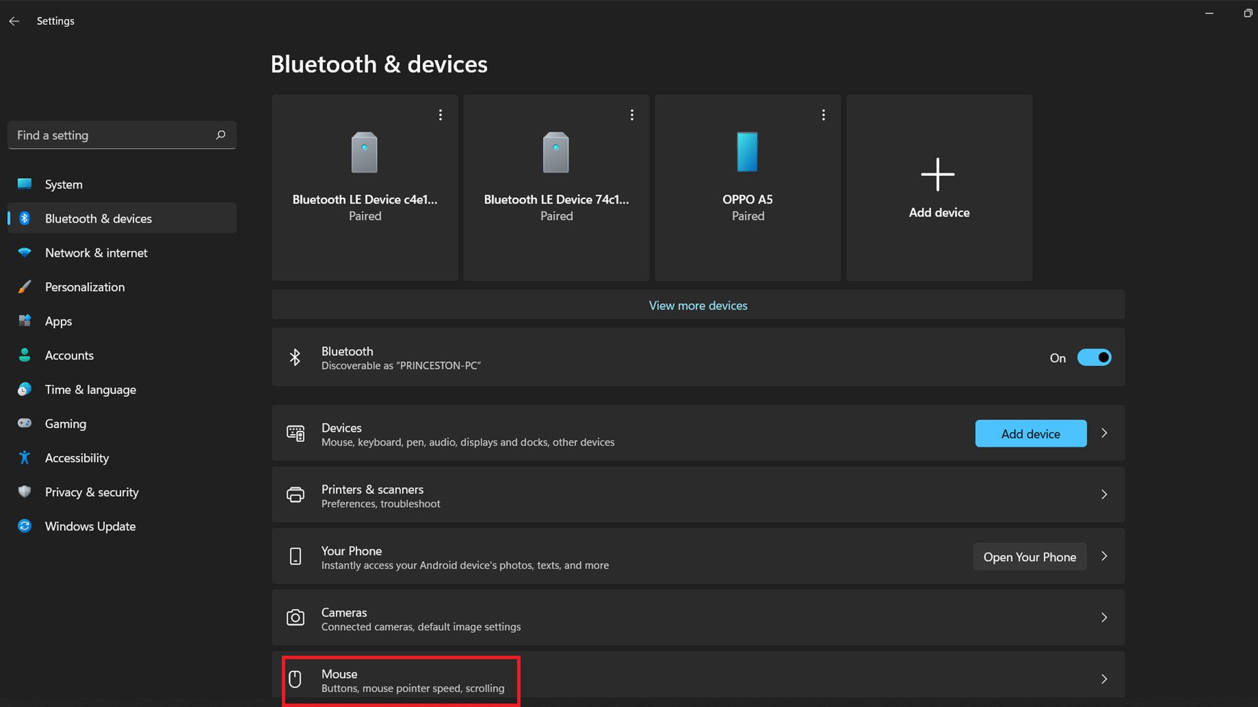Click the back arrow in Settings header
The width and height of the screenshot is (1258, 707).
click(x=14, y=21)
